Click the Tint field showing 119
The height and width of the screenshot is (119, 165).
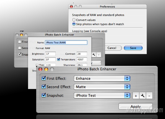click(x=51, y=65)
